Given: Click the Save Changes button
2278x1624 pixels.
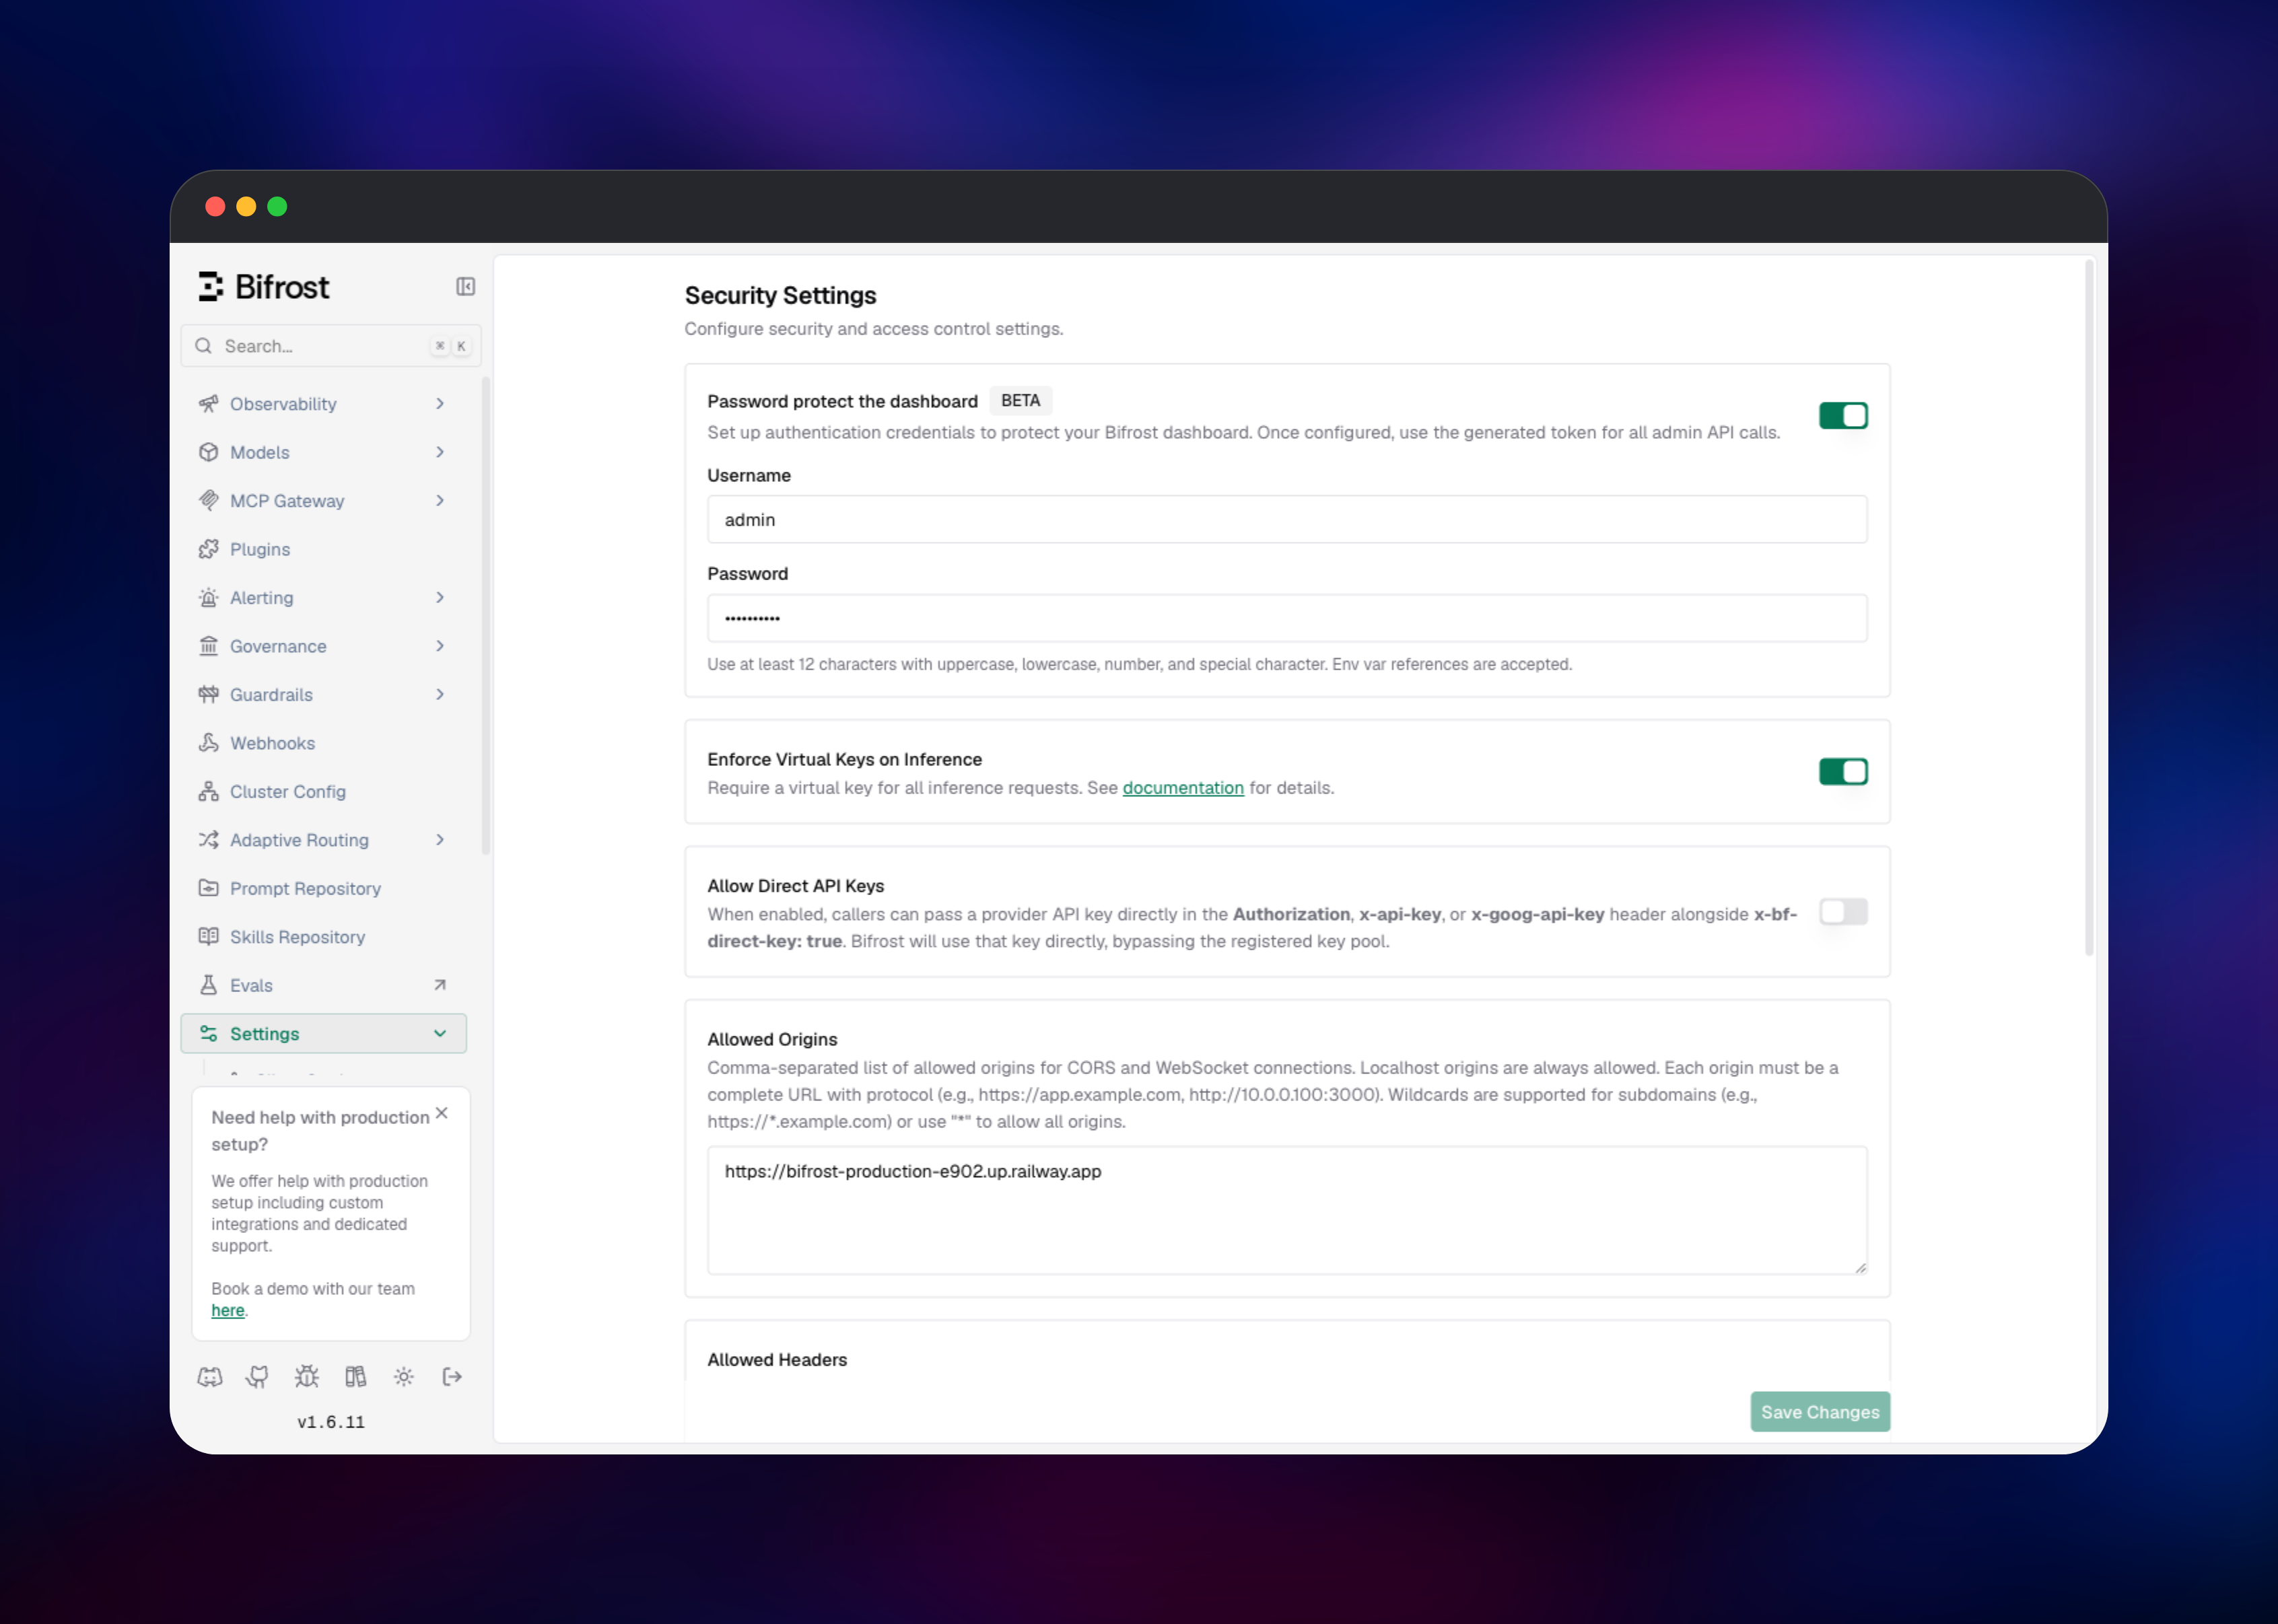Looking at the screenshot, I should point(1820,1412).
